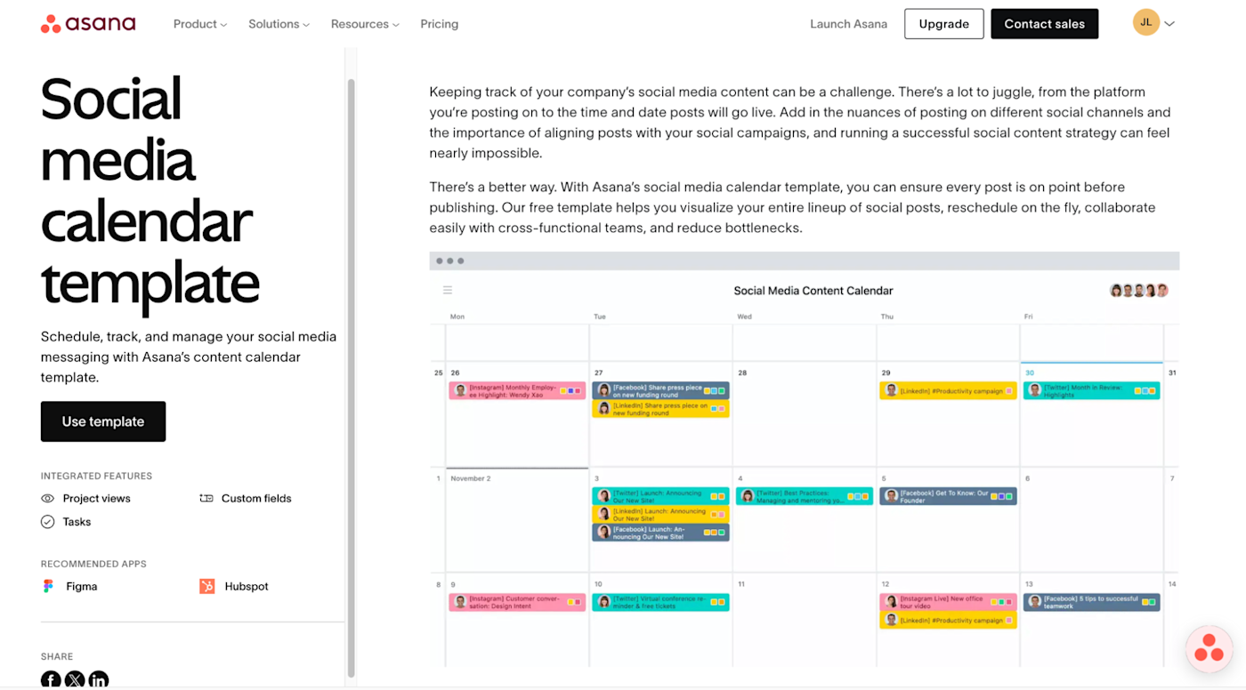This screenshot has width=1246, height=690.
Task: Click the Upgrade button
Action: click(944, 24)
